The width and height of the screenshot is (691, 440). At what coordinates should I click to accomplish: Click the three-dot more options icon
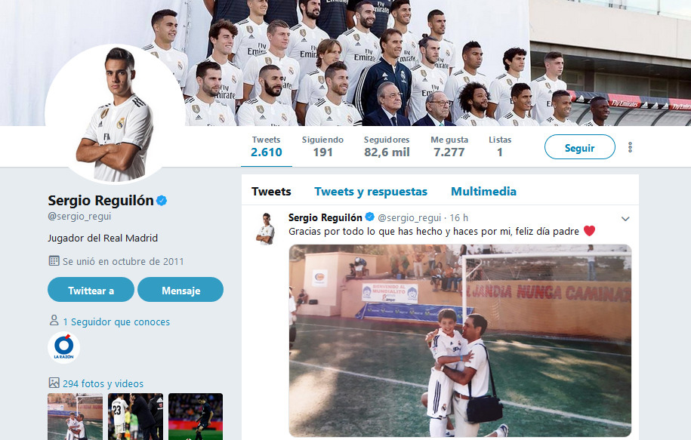[630, 147]
